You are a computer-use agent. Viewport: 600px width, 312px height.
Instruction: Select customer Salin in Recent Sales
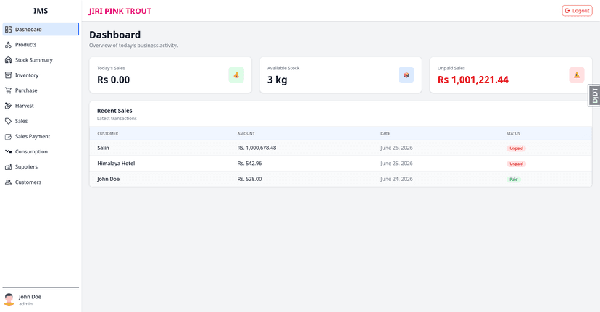pos(103,148)
